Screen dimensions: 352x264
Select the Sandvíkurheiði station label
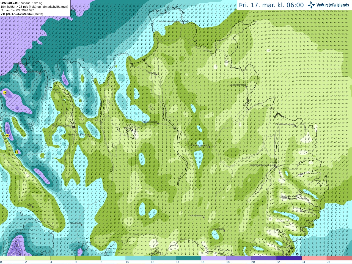tap(238, 85)
